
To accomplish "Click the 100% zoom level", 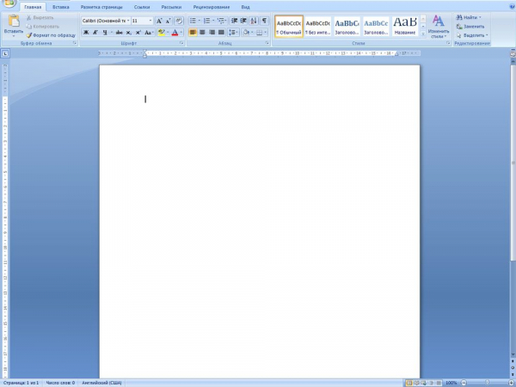I will pyautogui.click(x=451, y=383).
